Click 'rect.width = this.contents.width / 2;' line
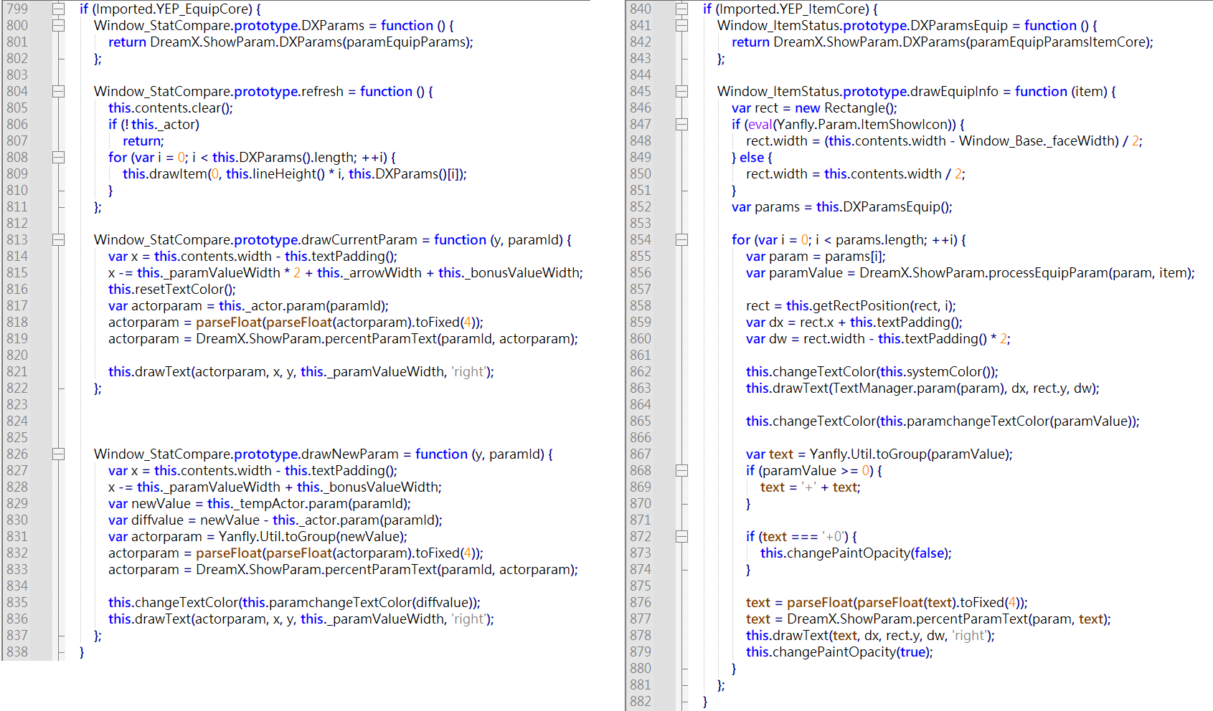This screenshot has height=711, width=1213. click(856, 174)
